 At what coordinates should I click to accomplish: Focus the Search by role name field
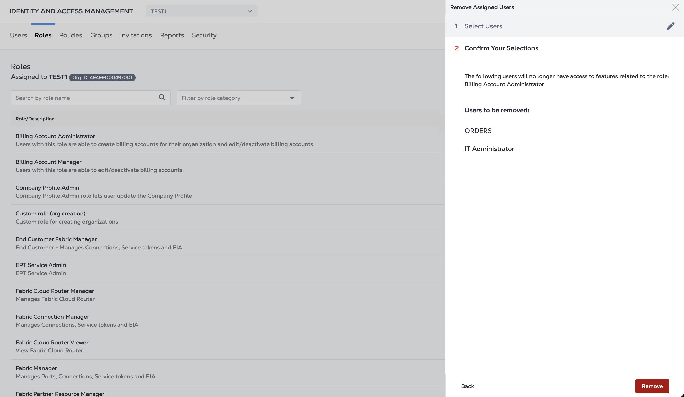click(91, 98)
